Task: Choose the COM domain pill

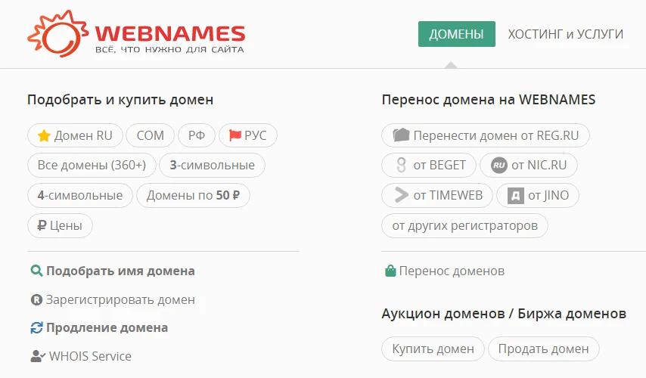Action: point(151,135)
